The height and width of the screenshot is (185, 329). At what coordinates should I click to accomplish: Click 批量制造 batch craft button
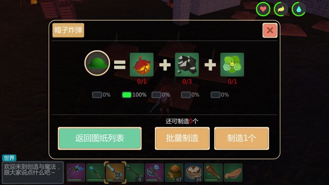pyautogui.click(x=182, y=138)
